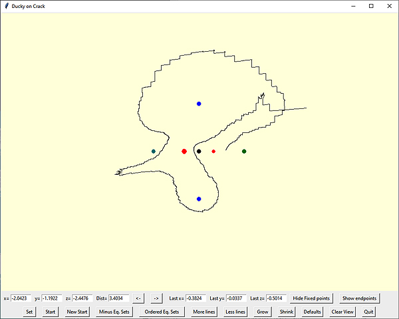
Task: Select Ordered Eq. Sets button
Action: click(x=162, y=312)
